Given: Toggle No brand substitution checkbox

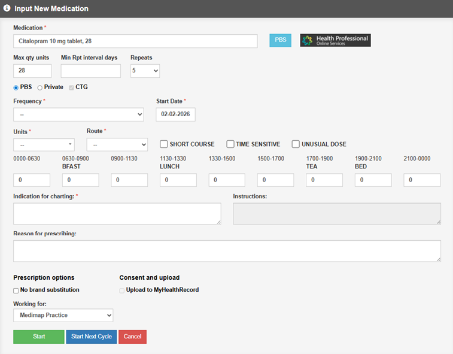Looking at the screenshot, I should tap(16, 291).
